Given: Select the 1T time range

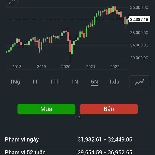Looking at the screenshot, I should click(x=35, y=82).
